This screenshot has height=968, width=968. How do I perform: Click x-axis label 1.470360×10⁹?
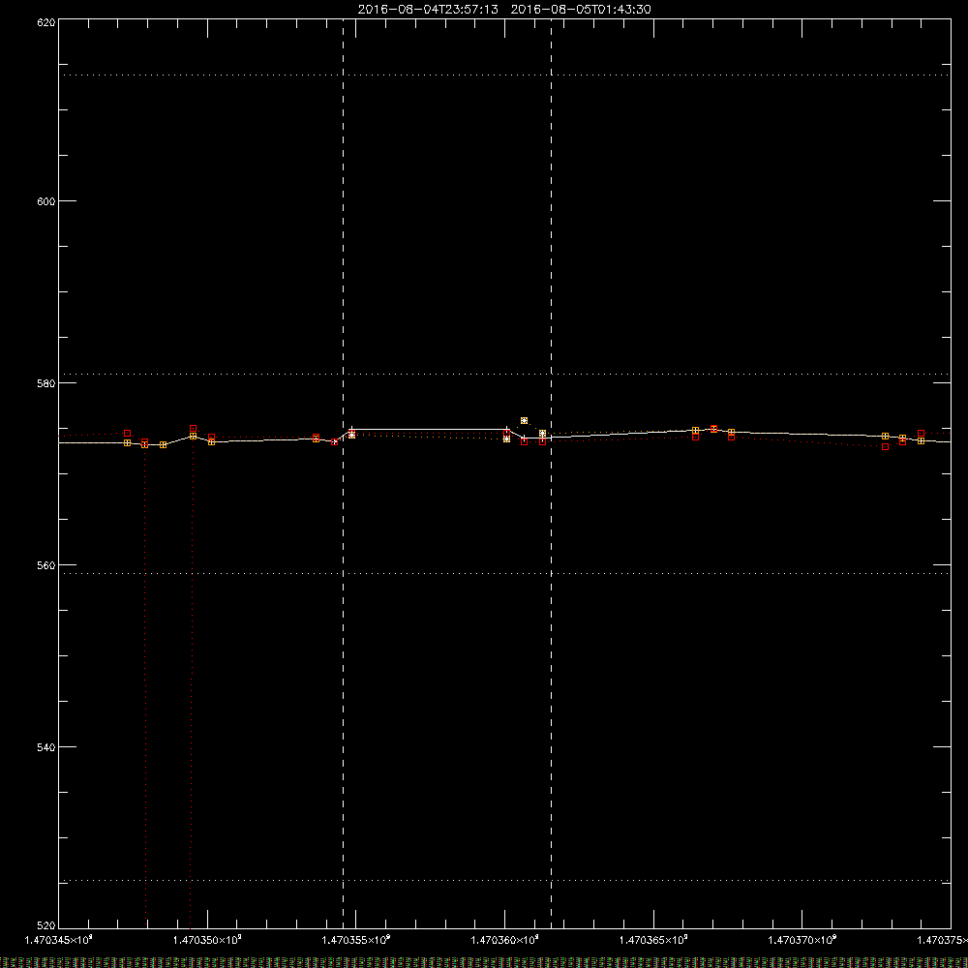pos(505,940)
